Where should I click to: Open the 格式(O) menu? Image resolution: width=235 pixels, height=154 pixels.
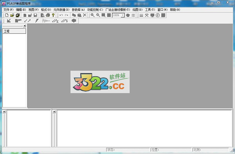(x=46, y=9)
